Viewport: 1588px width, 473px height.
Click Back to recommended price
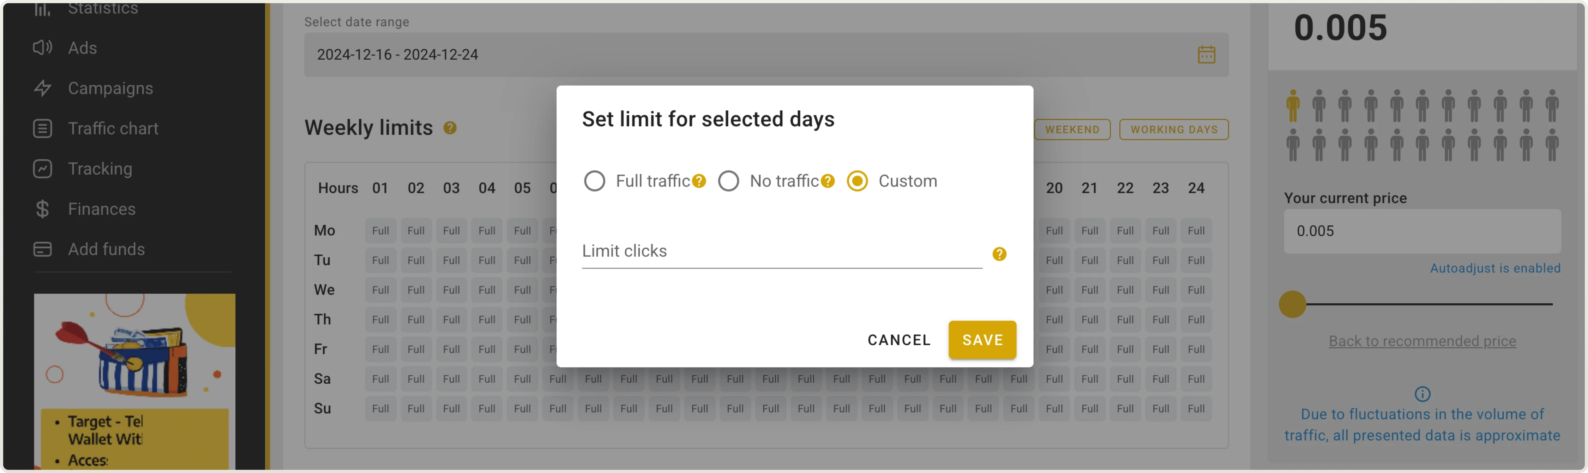pos(1422,341)
